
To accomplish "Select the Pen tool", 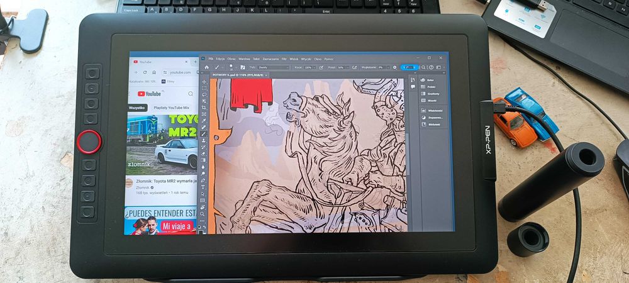I will [x=203, y=180].
